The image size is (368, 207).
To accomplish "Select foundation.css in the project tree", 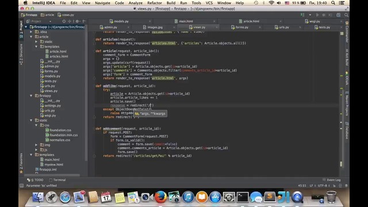I will 58,131.
